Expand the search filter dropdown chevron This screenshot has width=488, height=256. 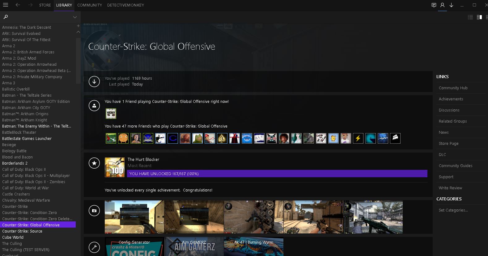(x=75, y=17)
